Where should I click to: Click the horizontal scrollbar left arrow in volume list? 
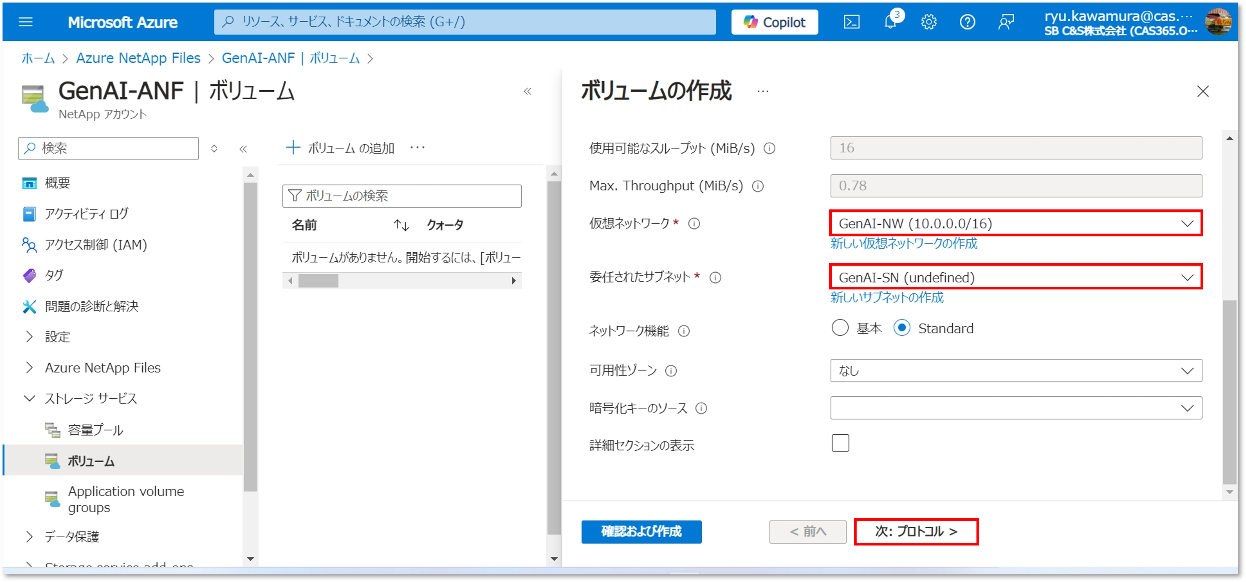click(x=290, y=280)
